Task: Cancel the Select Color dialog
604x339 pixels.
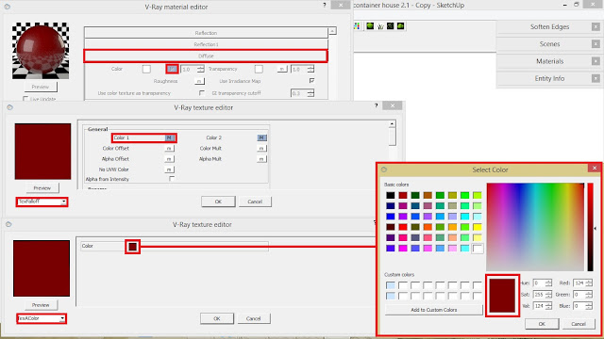Action: pos(579,324)
